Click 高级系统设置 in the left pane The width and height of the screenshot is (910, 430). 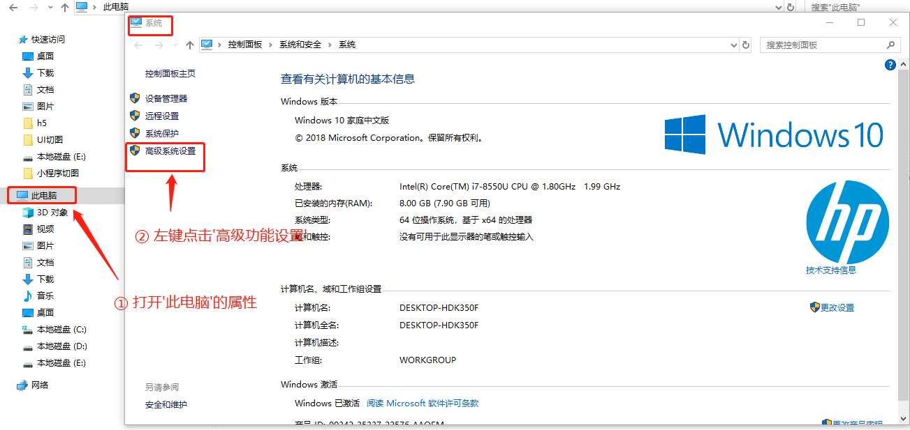(x=170, y=151)
